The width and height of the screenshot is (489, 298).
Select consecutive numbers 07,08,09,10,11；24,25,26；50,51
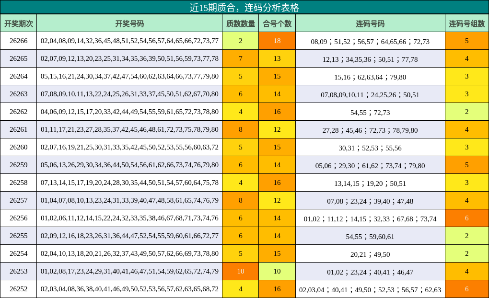(x=370, y=95)
